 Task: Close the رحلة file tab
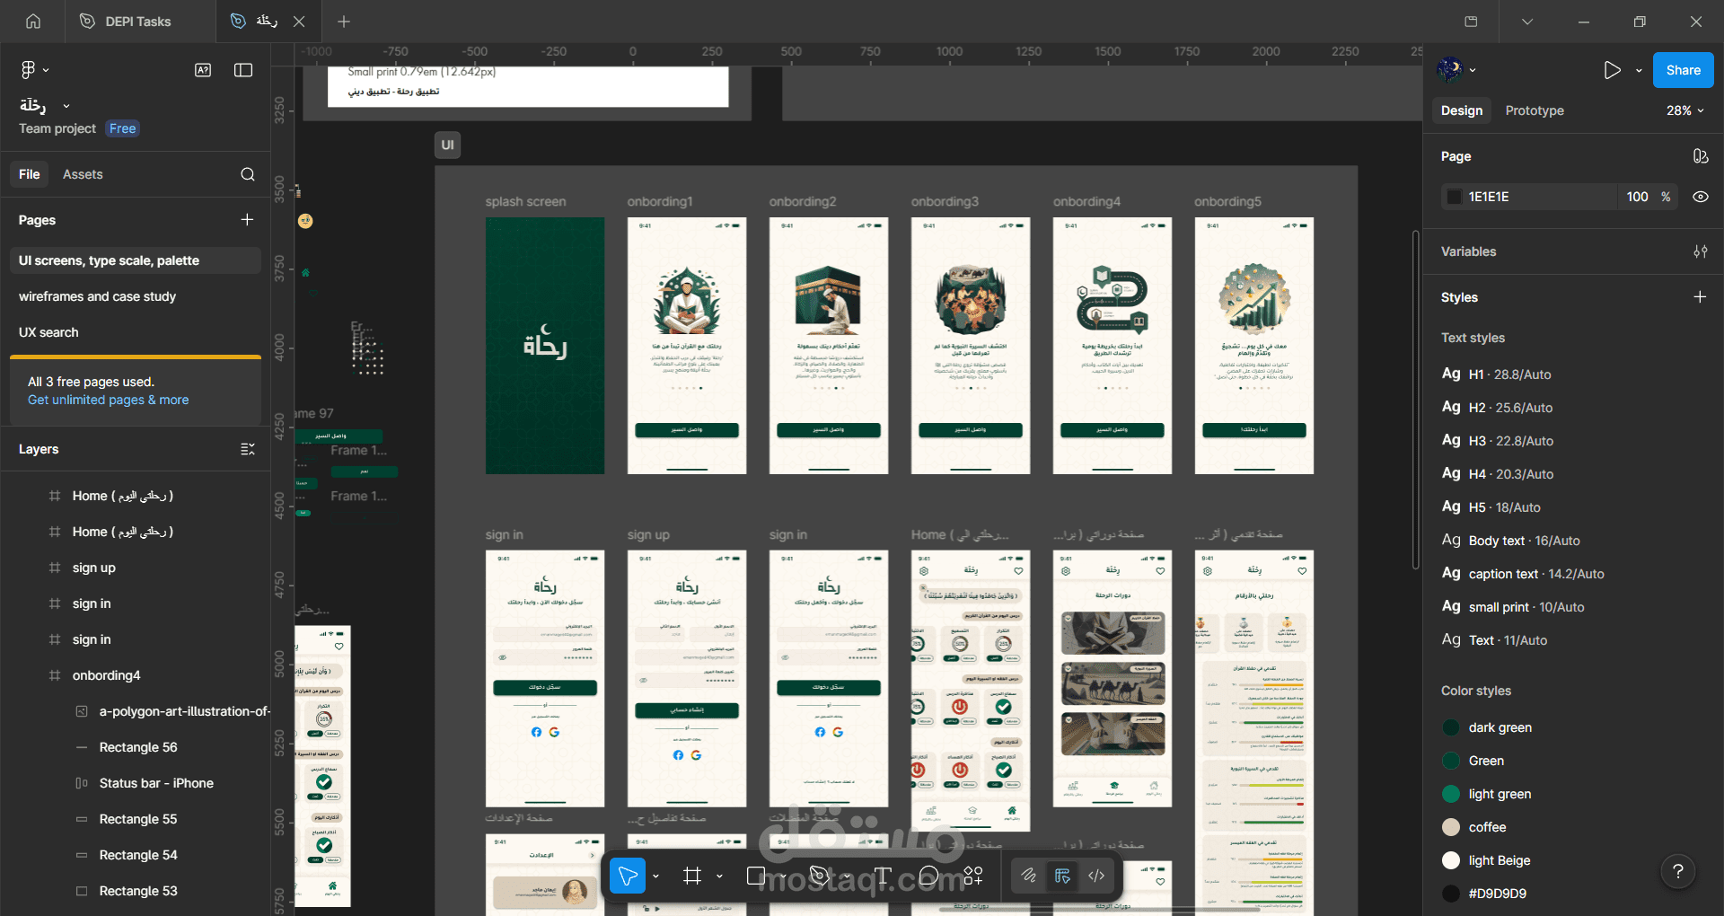coord(299,22)
